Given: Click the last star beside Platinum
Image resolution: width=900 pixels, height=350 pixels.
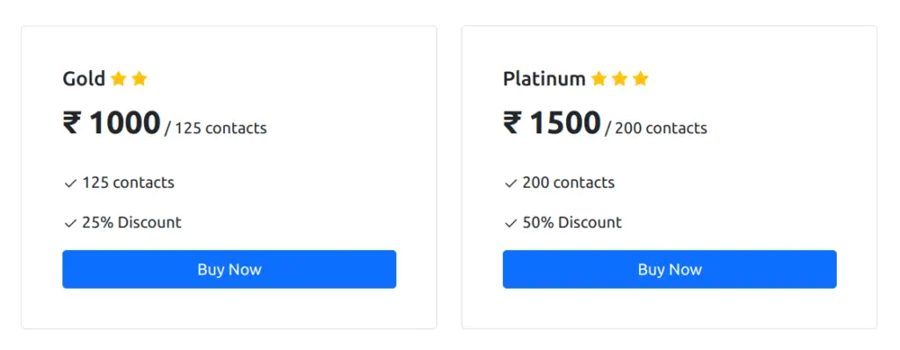Looking at the screenshot, I should click(641, 78).
